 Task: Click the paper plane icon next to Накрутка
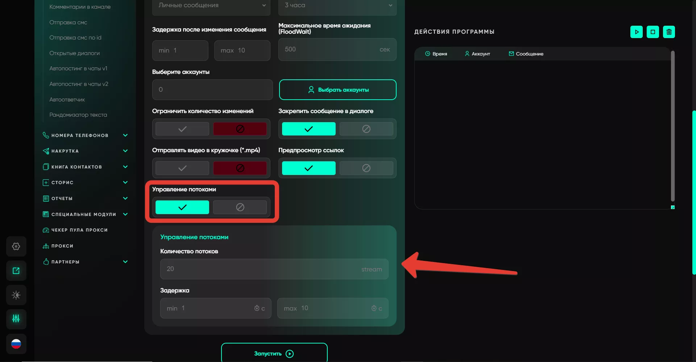[46, 151]
